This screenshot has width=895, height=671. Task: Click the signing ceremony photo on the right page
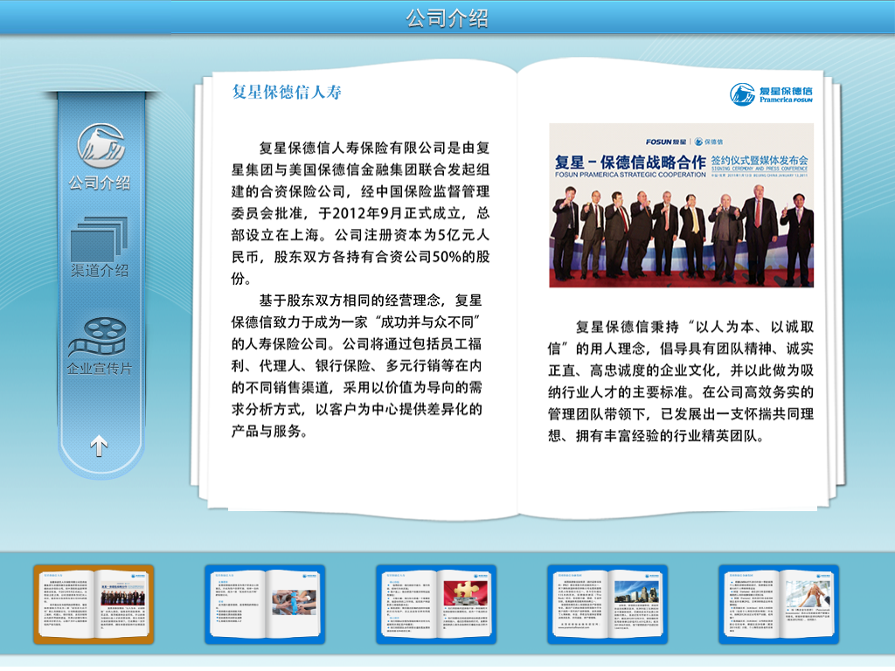[x=682, y=205]
